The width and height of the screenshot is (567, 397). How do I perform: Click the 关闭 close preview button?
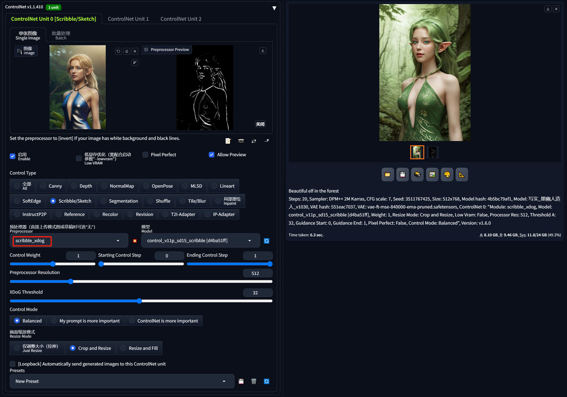point(260,124)
